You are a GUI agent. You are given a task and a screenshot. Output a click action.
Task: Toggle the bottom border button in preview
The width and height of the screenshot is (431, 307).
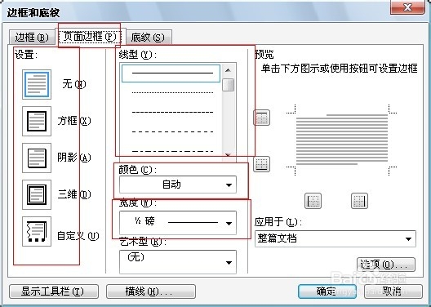[261, 164]
